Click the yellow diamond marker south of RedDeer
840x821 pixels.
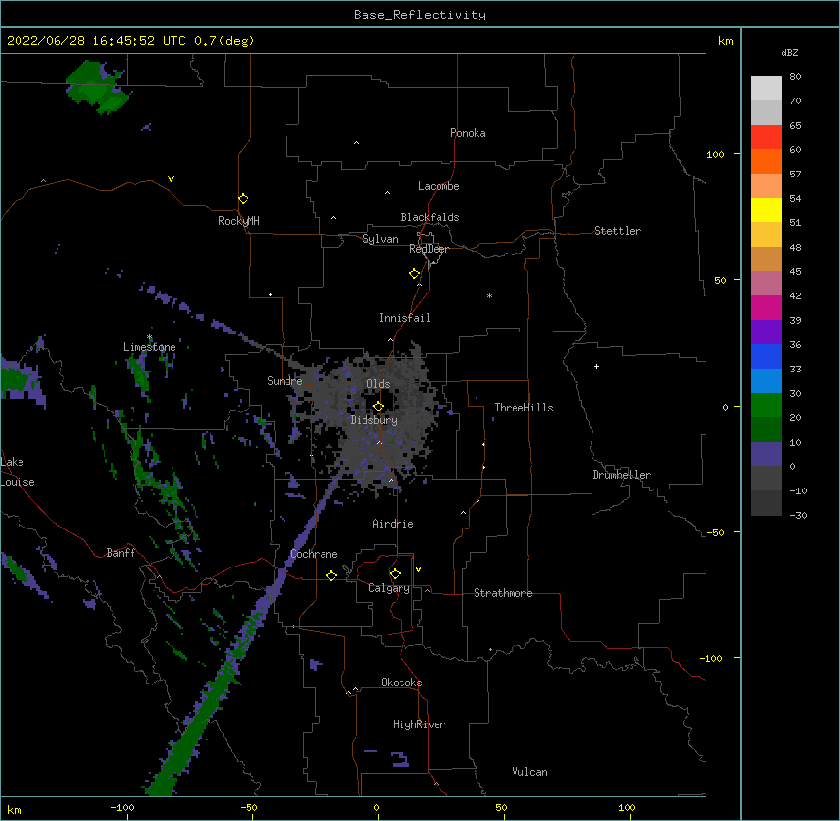(414, 273)
